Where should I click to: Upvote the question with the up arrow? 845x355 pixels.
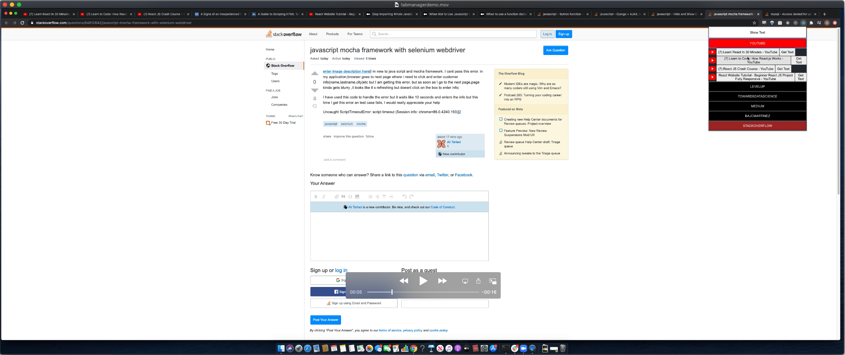315,73
